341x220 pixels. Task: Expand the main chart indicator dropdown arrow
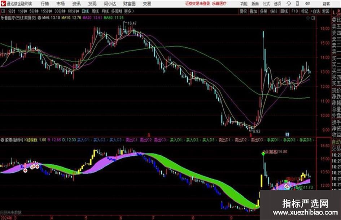[39, 18]
